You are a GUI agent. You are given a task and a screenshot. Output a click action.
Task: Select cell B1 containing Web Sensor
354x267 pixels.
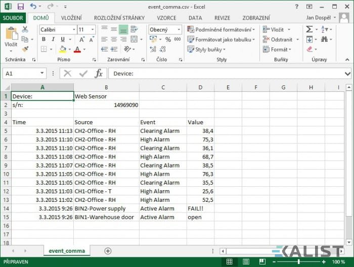tap(106, 96)
